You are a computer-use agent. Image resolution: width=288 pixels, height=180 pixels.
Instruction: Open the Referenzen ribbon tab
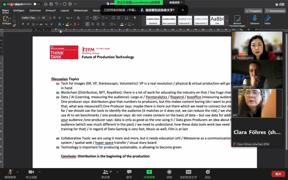click(x=81, y=10)
